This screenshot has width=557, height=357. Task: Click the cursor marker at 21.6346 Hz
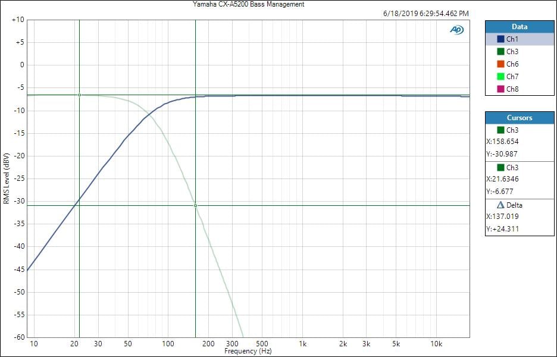[79, 95]
